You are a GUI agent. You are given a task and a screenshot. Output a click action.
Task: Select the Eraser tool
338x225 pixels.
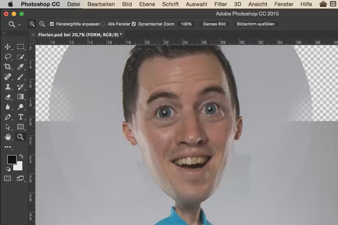tap(8, 97)
